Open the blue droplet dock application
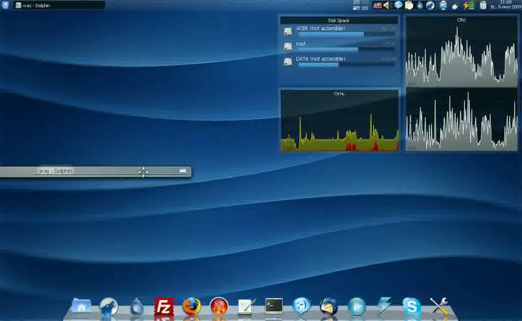 (137, 306)
